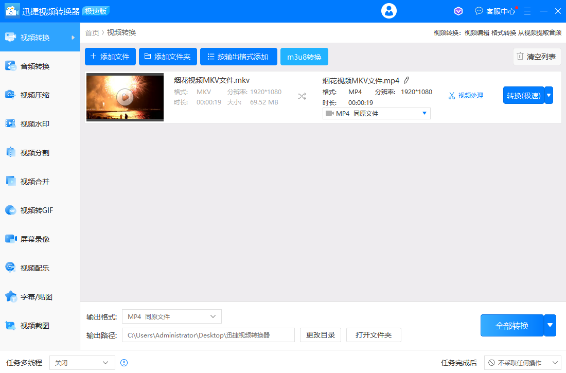Click the 视频截图 sidebar icon
The height and width of the screenshot is (373, 566).
click(11, 325)
